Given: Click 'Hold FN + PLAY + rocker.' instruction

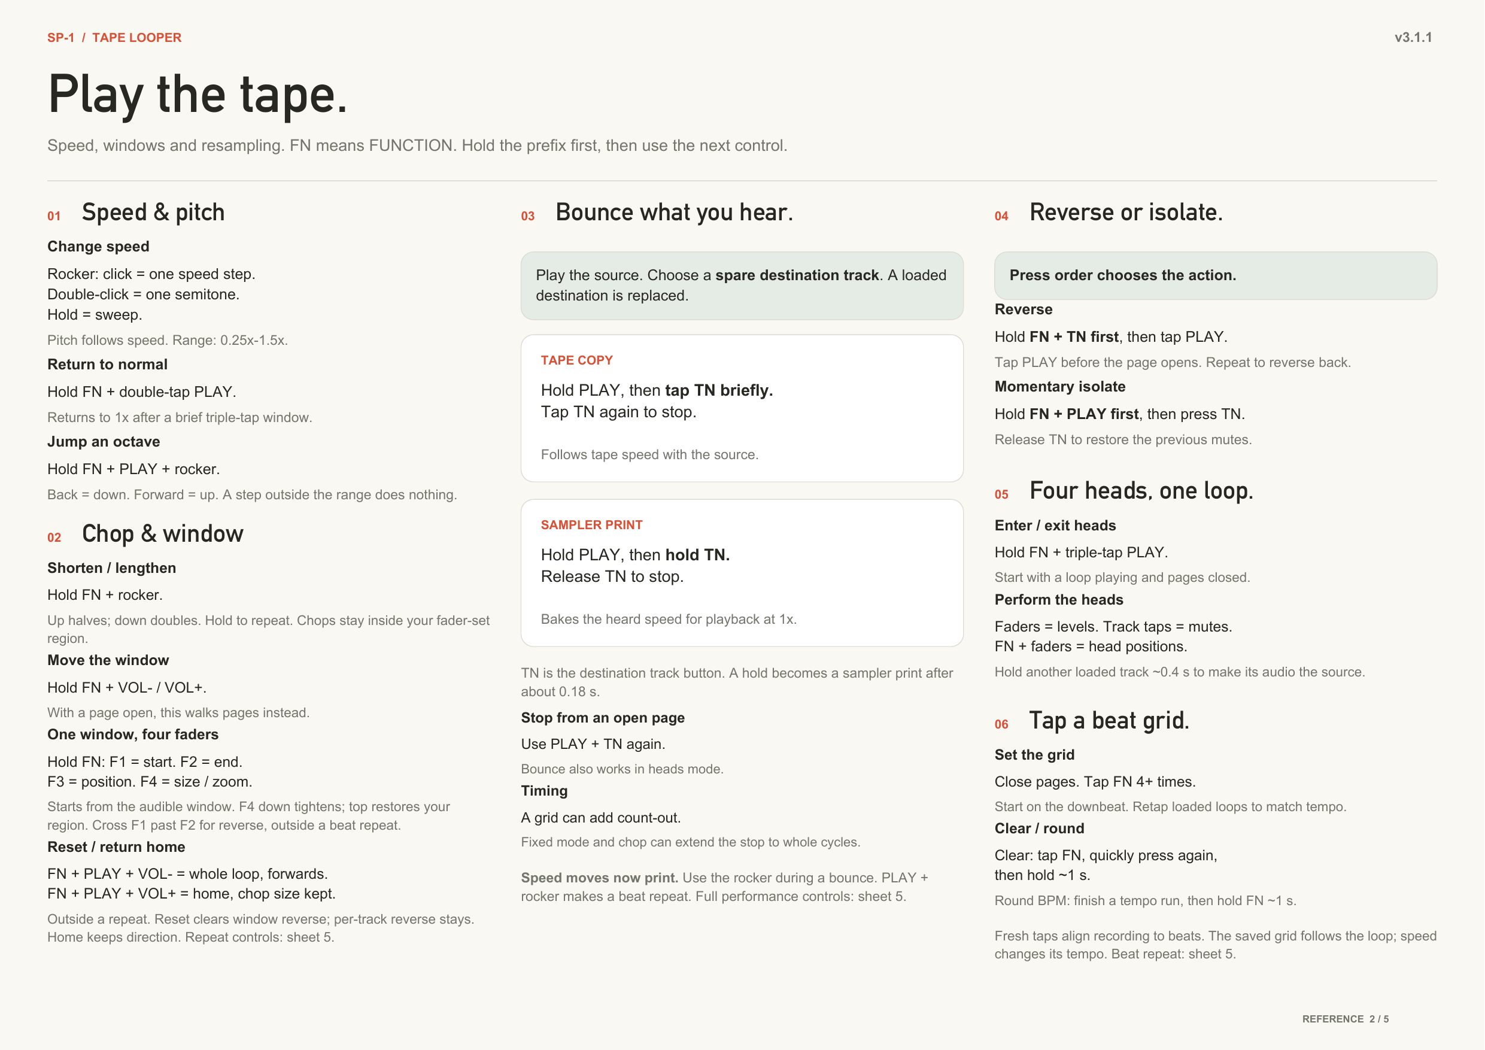Looking at the screenshot, I should 133,469.
